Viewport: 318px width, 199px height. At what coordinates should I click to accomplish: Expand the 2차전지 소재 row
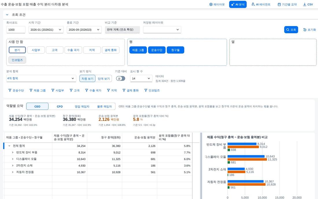point(12,165)
